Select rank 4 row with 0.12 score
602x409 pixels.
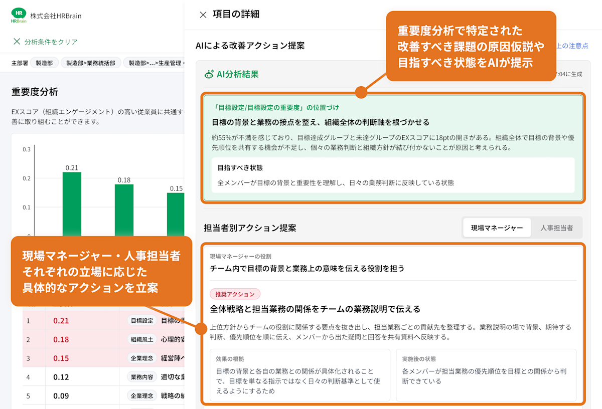pos(103,377)
